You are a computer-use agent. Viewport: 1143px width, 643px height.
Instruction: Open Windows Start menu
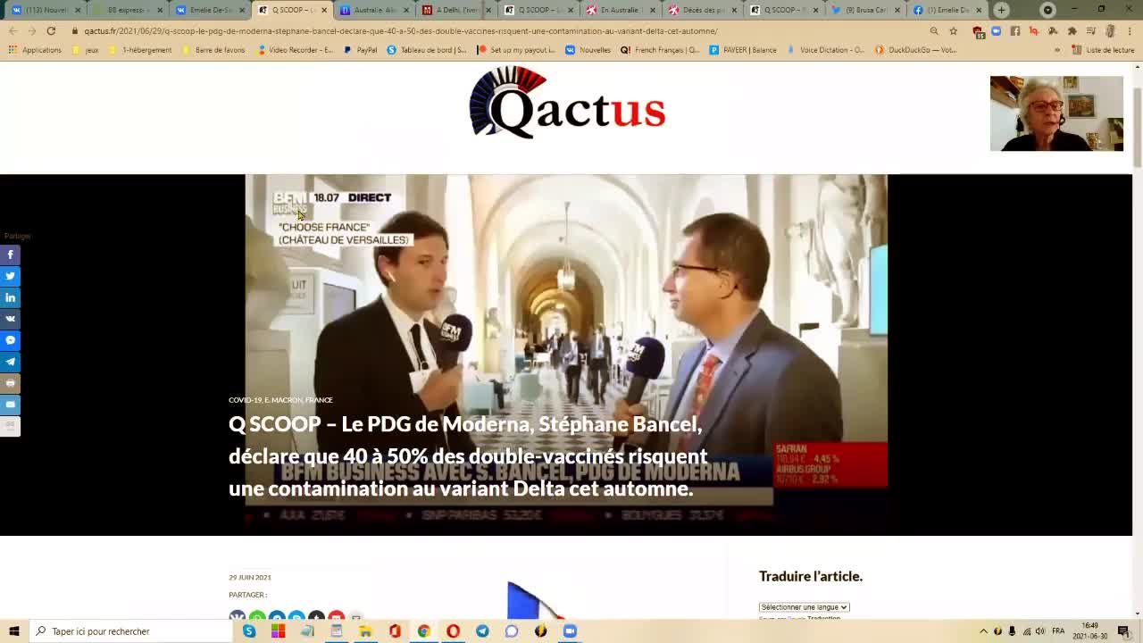[x=13, y=631]
